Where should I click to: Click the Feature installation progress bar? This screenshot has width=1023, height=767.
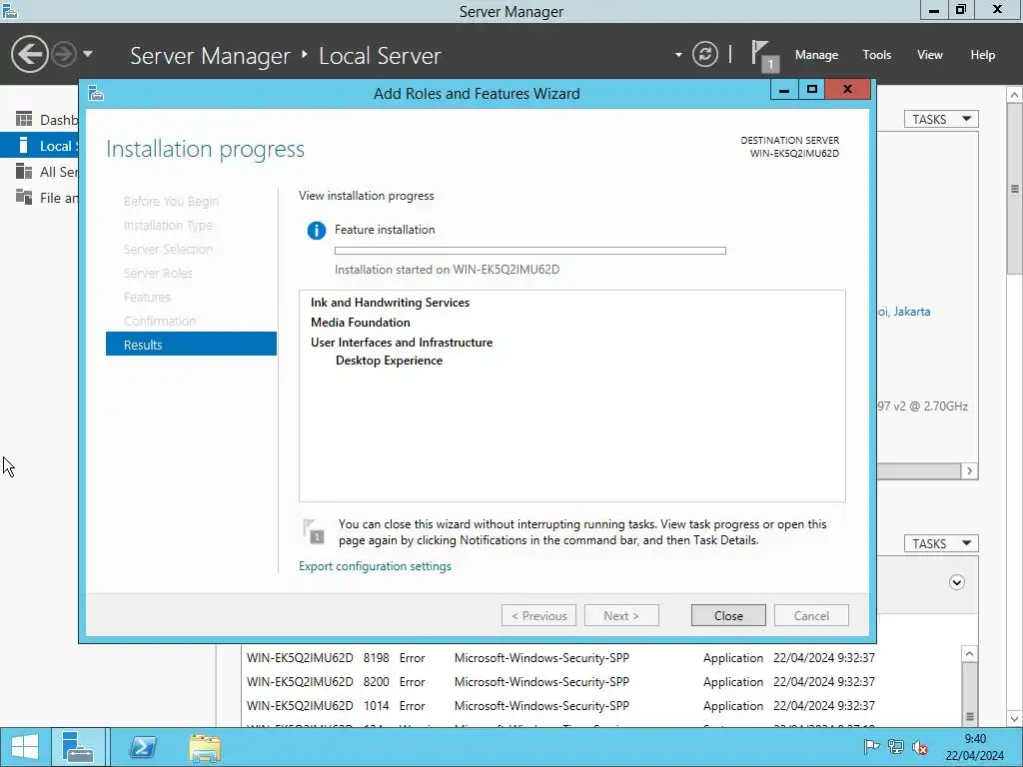529,251
